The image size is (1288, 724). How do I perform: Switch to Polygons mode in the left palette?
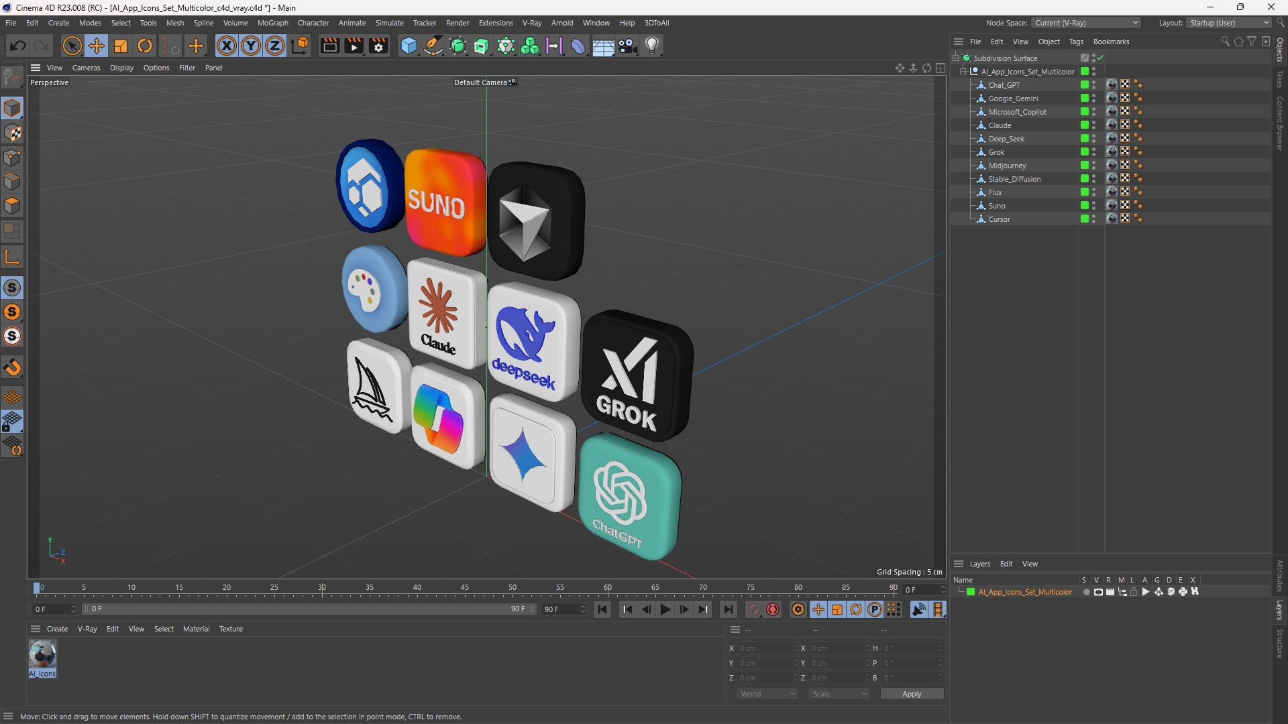click(12, 206)
